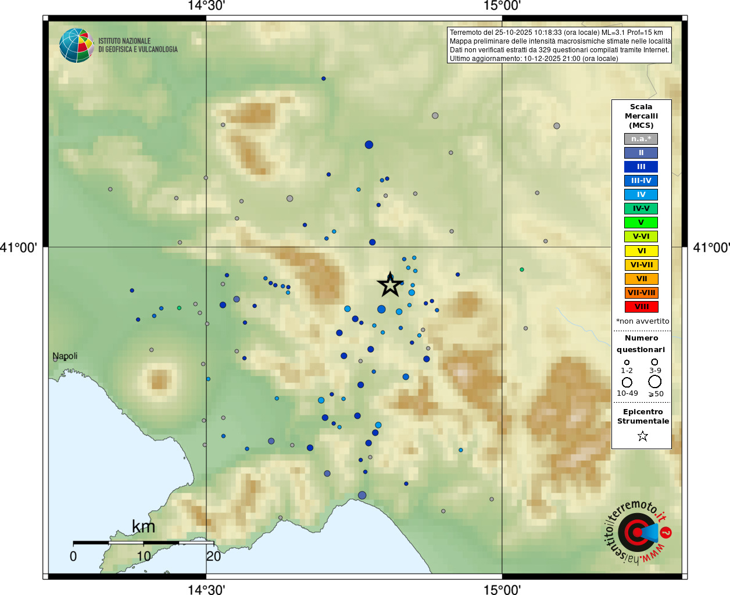Click the epicenter star on the map
730x595 pixels.
390,285
